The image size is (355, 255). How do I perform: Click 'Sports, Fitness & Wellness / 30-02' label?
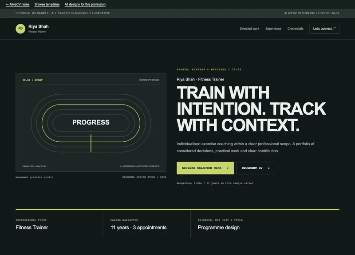(209, 70)
